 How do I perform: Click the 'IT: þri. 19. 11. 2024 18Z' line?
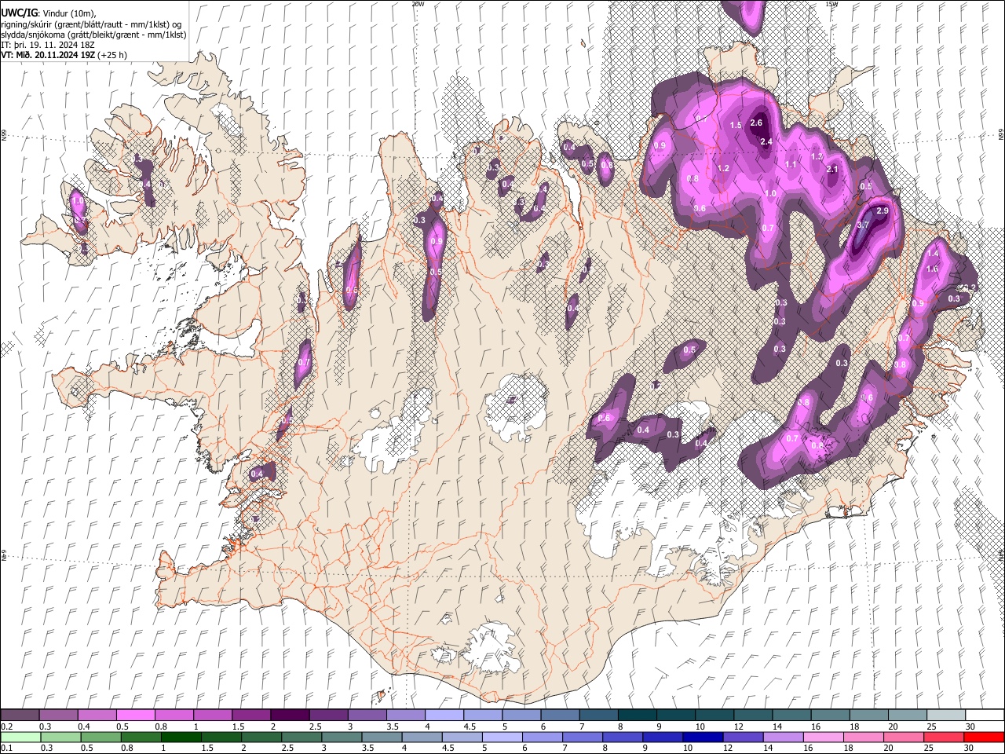(x=48, y=45)
